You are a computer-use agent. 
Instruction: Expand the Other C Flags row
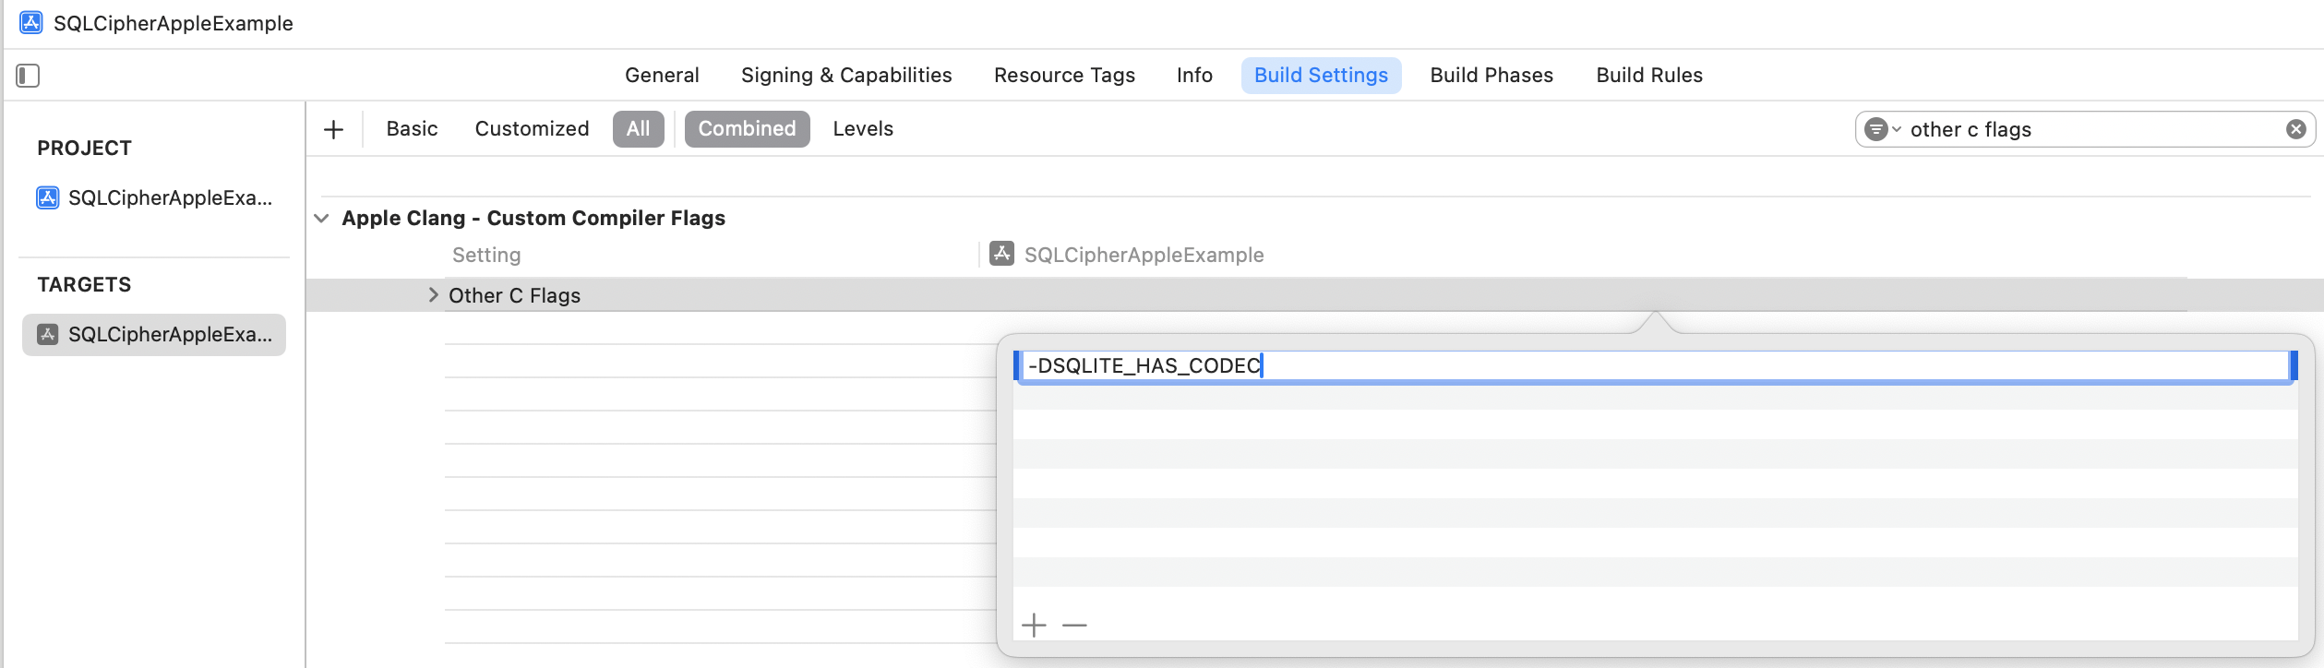[433, 295]
